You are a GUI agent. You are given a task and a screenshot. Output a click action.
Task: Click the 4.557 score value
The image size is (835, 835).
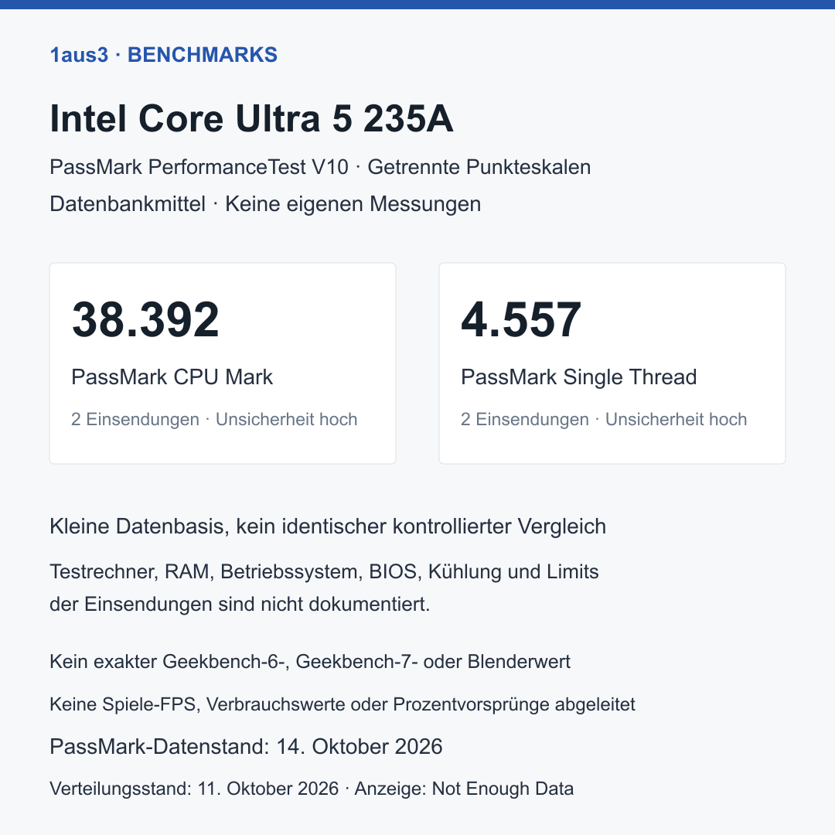tap(521, 319)
